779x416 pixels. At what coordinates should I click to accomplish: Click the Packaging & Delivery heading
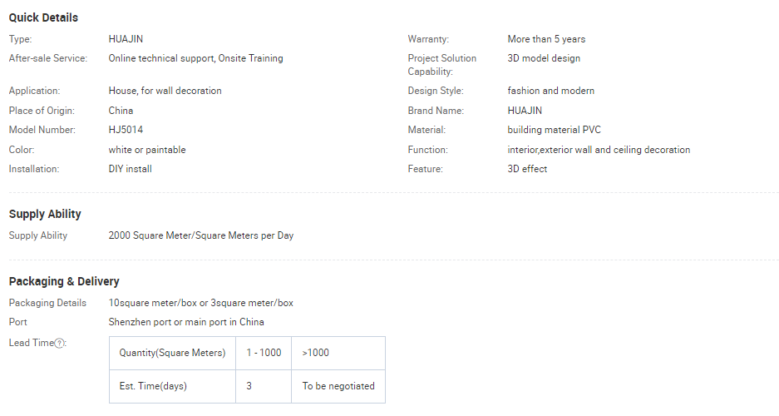pos(64,281)
